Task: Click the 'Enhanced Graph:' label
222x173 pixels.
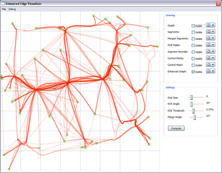Action: [x=177, y=71]
